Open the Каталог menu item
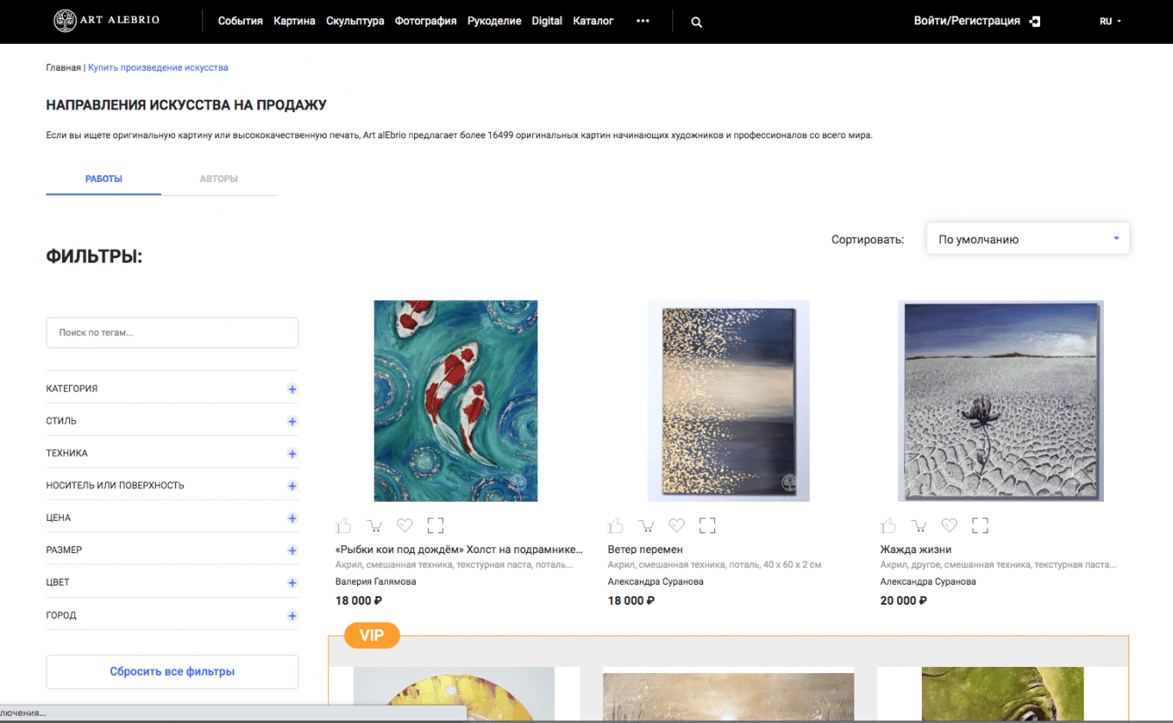Image resolution: width=1173 pixels, height=723 pixels. coord(594,21)
